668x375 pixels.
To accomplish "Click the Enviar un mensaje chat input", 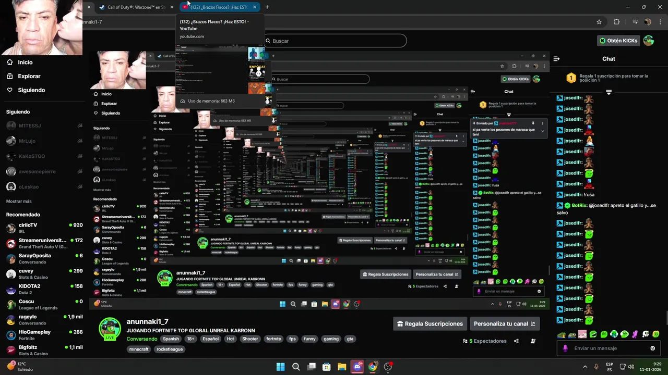I will tap(609, 348).
